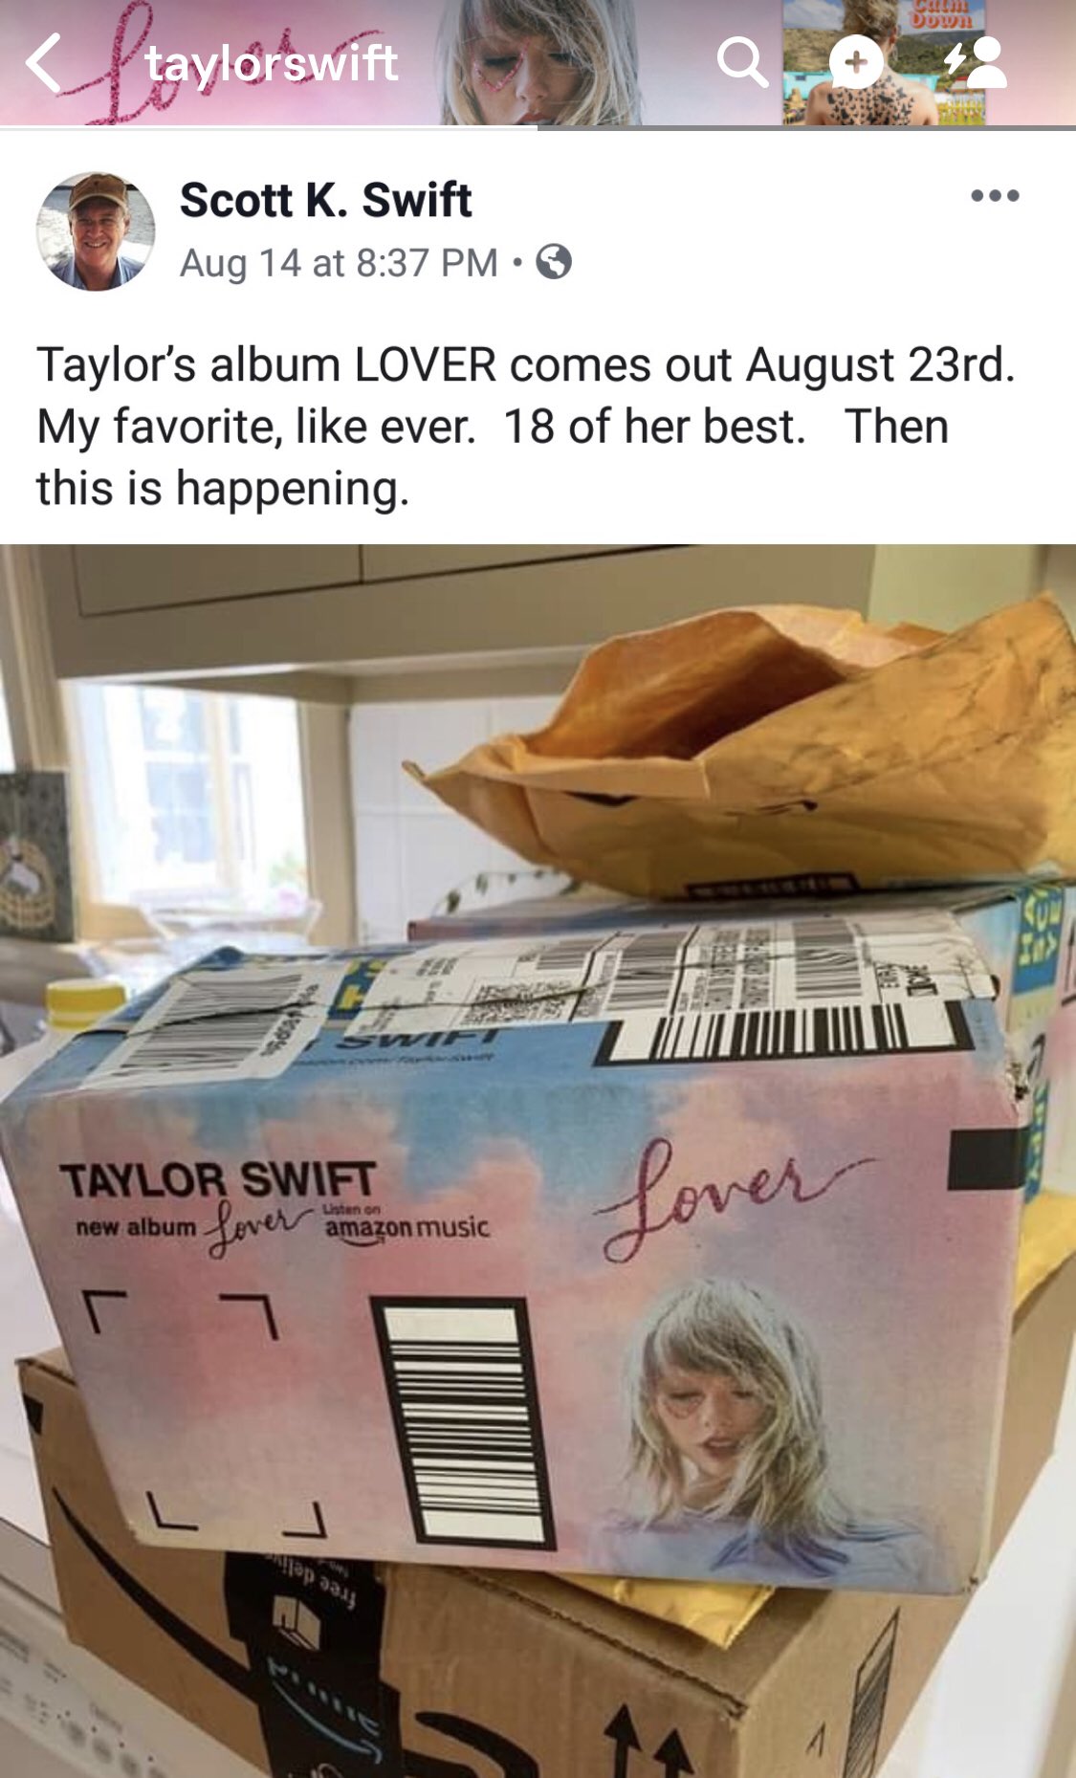Viewport: 1076px width, 1778px height.
Task: Open Scott K. Swift's profile name
Action: click(325, 200)
